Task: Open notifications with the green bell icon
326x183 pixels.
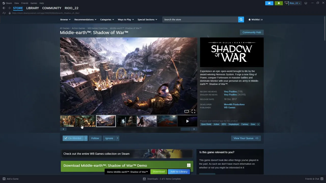Action: click(x=279, y=3)
